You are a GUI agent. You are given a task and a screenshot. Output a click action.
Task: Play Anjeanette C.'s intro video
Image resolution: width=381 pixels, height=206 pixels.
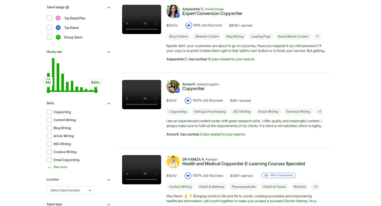pos(127,24)
